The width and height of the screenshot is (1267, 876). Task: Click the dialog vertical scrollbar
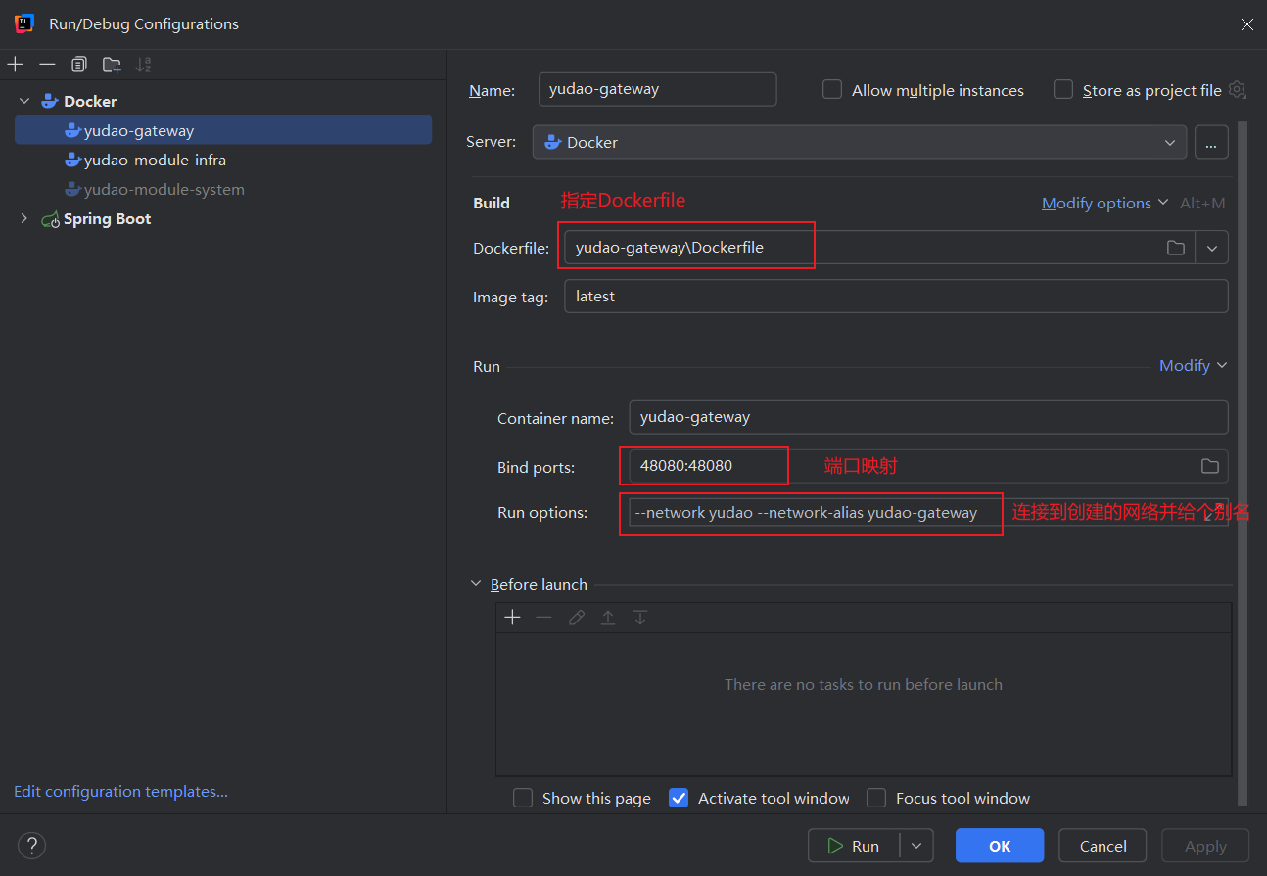(x=1243, y=464)
